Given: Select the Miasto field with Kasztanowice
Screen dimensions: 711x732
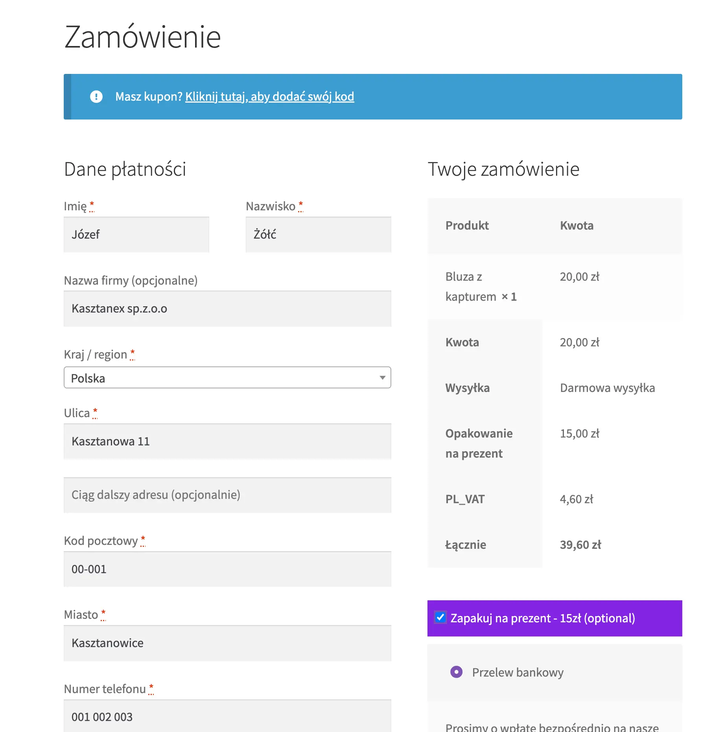Looking at the screenshot, I should [x=227, y=643].
